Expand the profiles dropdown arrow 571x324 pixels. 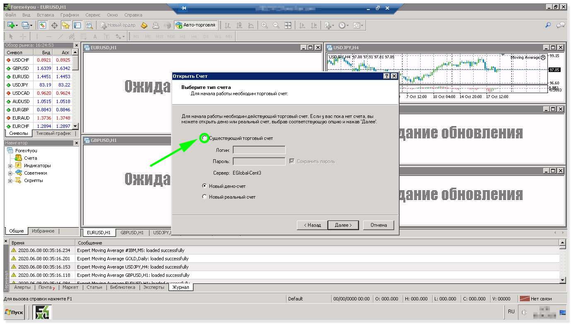pos(31,26)
